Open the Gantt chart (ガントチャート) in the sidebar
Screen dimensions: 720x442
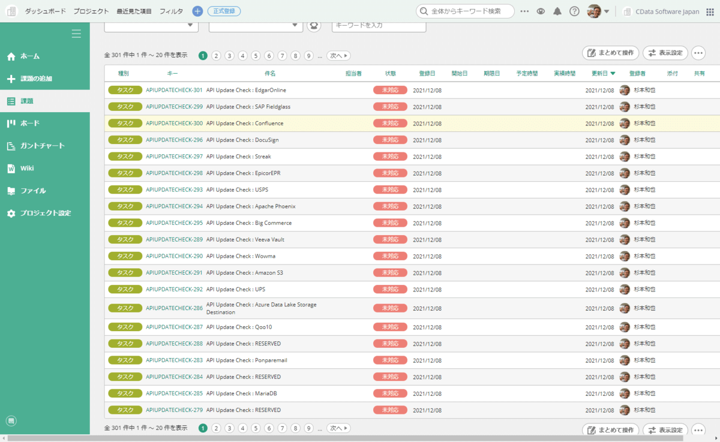tap(42, 146)
